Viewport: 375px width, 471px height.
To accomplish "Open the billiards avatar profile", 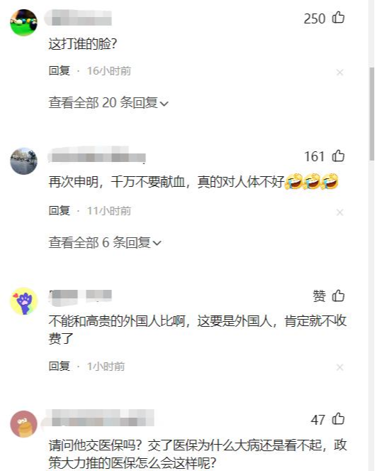I will [23, 23].
